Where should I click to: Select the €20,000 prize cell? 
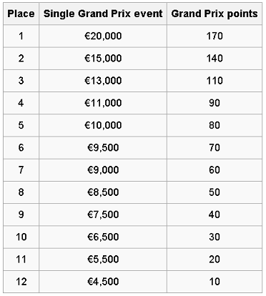tap(103, 36)
